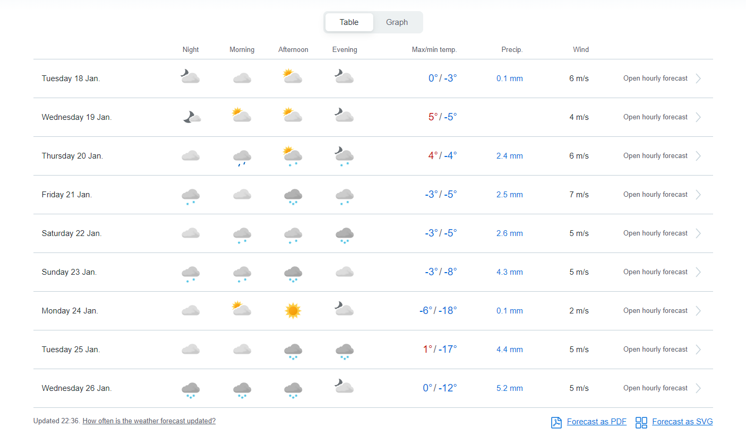Click Wednesday 26 Jan. evening cloudy moon icon
The image size is (746, 445).
click(x=344, y=387)
